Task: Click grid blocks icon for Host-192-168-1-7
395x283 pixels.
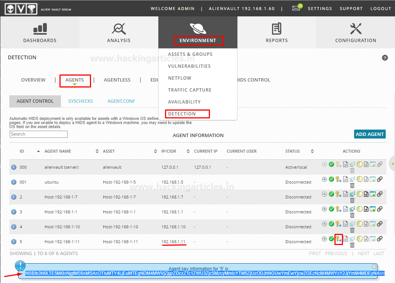Action: [x=352, y=194]
